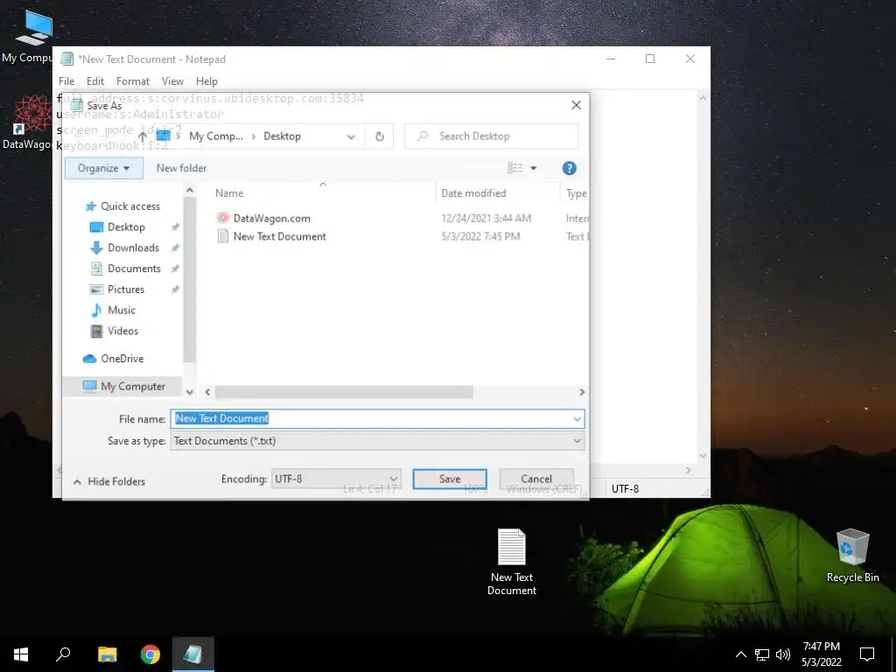
Task: Open the Organize dropdown menu
Action: (x=103, y=168)
